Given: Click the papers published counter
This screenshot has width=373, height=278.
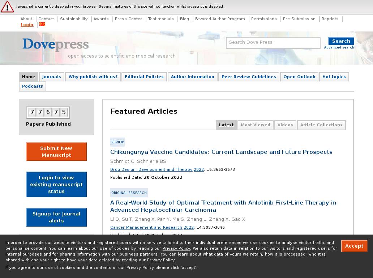Looking at the screenshot, I should pyautogui.click(x=48, y=112).
